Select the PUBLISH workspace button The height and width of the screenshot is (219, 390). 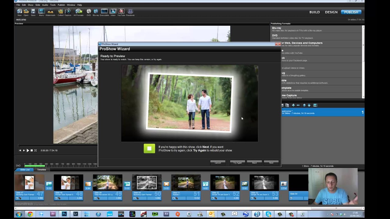351,12
